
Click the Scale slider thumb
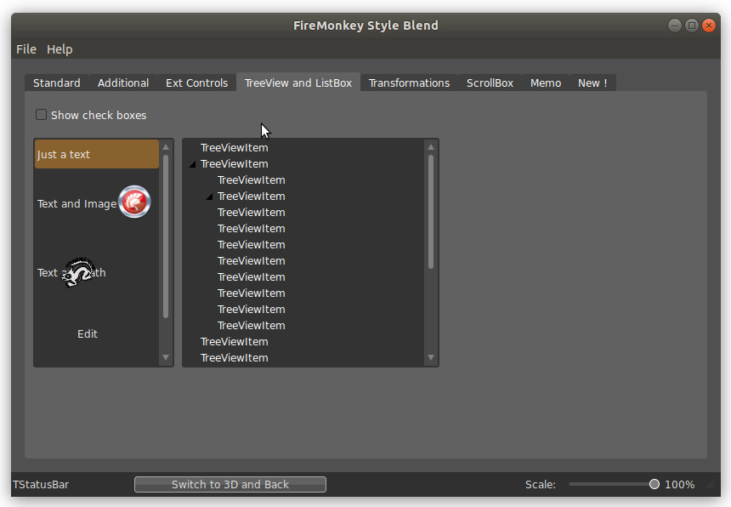point(654,485)
